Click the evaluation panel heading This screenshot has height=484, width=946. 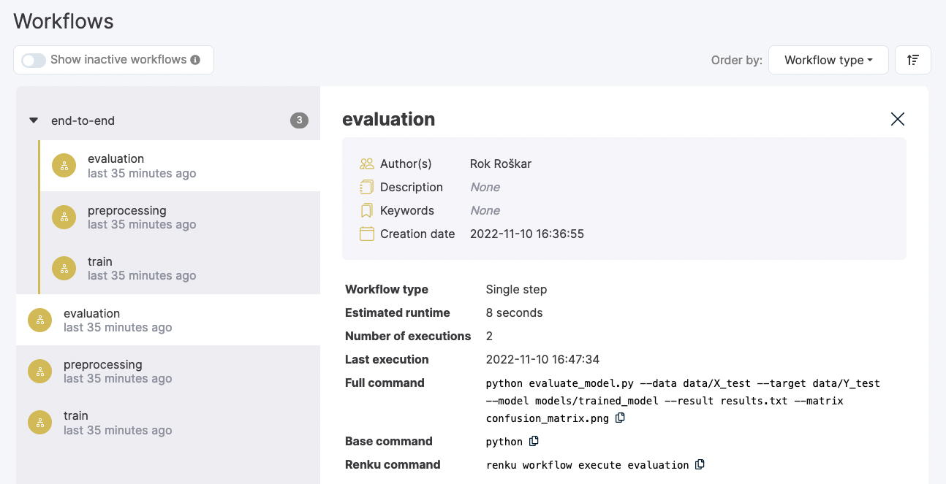(x=389, y=119)
